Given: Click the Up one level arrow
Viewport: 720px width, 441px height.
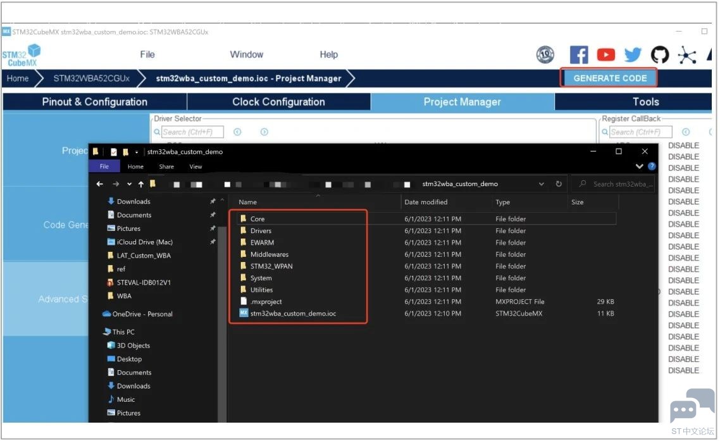Looking at the screenshot, I should click(x=141, y=184).
